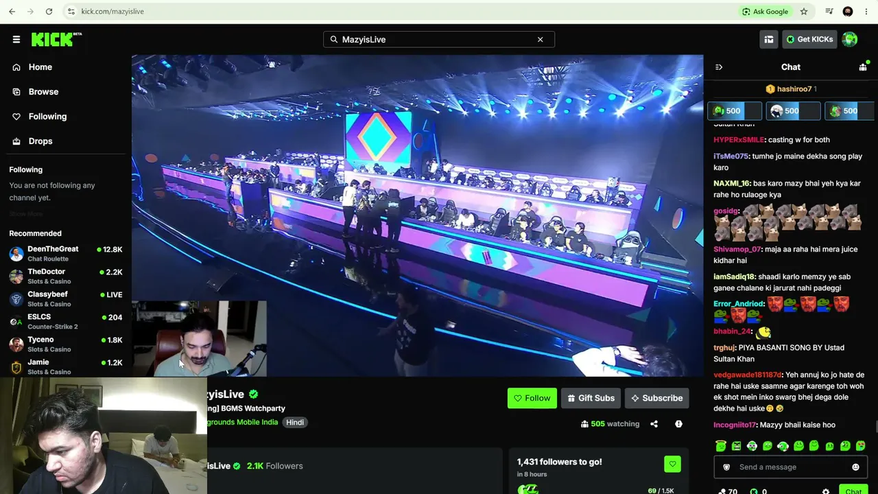This screenshot has height=494, width=878.
Task: Reload the browser page
Action: click(49, 11)
